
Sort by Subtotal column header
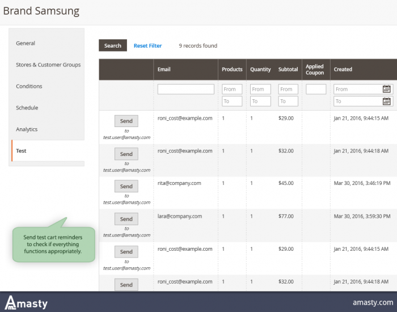288,69
